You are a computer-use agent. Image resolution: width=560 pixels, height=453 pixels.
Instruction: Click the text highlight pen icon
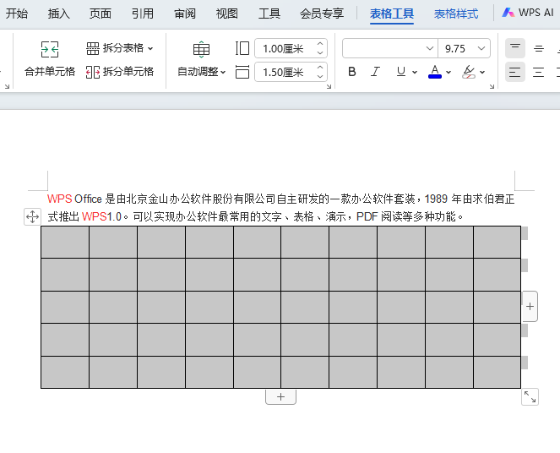pos(469,72)
